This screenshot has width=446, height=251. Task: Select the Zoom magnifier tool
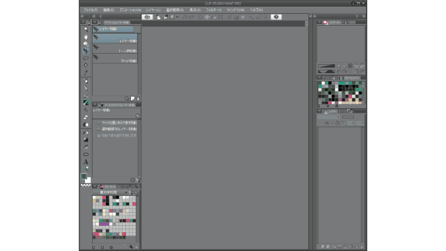pos(86,29)
